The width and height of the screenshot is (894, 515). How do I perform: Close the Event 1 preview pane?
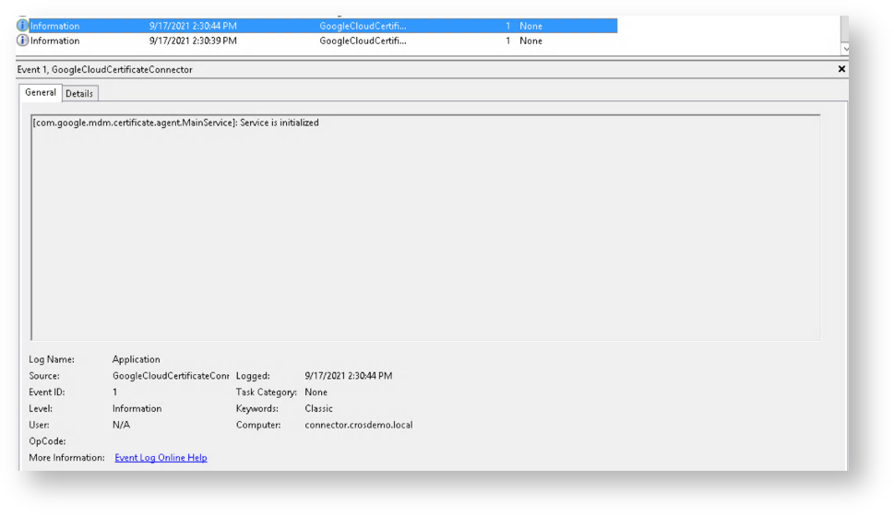point(840,69)
